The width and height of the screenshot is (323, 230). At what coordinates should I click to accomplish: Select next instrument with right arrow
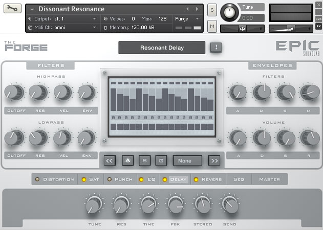(x=197, y=9)
